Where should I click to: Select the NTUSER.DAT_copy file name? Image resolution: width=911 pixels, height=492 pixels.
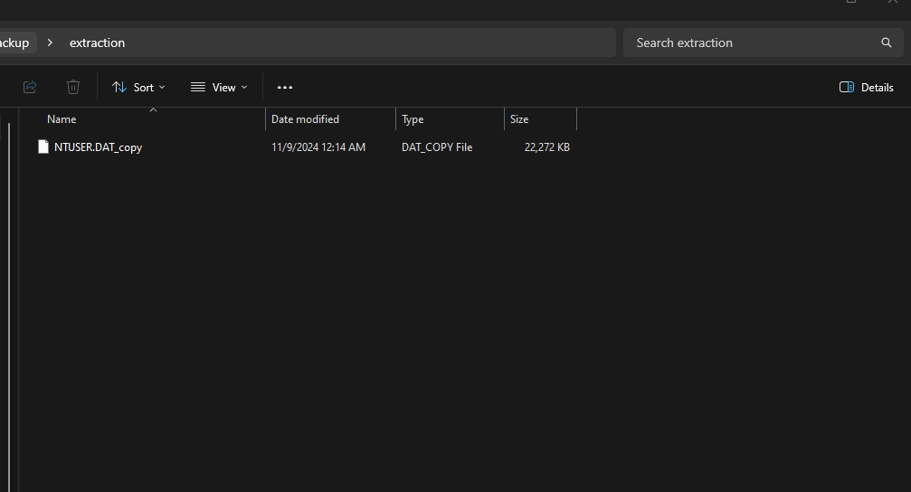click(98, 147)
